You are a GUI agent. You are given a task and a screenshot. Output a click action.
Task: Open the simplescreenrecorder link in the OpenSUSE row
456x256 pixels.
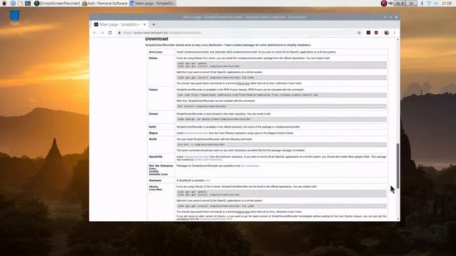[197, 156]
